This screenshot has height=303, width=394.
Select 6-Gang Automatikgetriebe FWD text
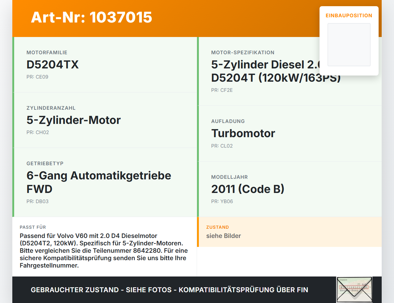click(99, 182)
